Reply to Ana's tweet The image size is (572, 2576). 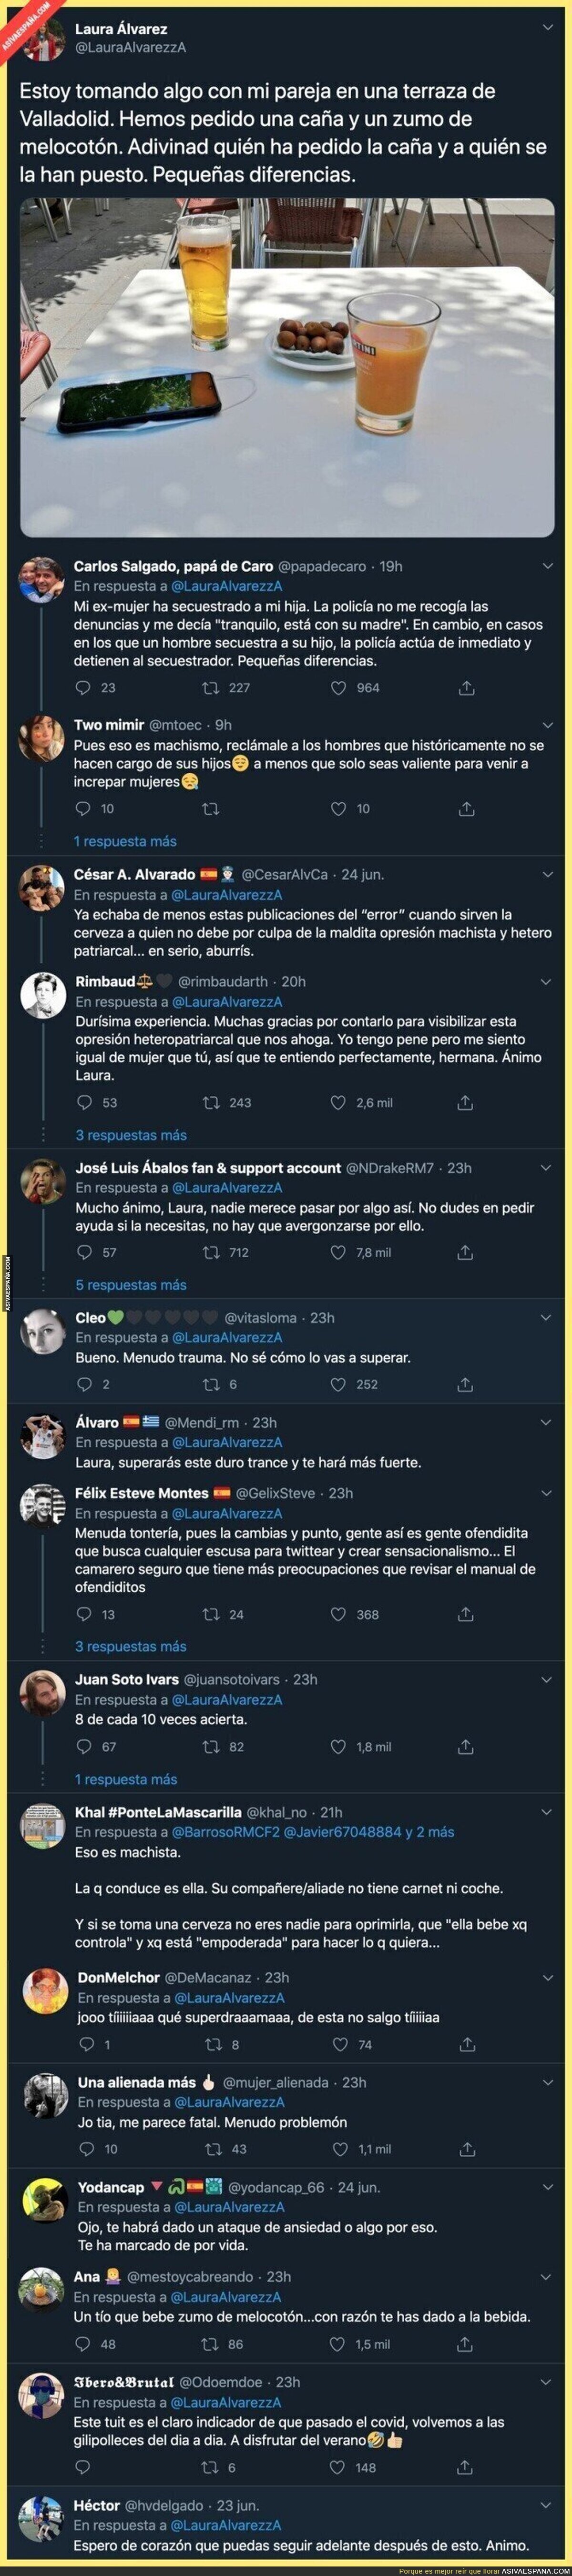pos(84,2344)
